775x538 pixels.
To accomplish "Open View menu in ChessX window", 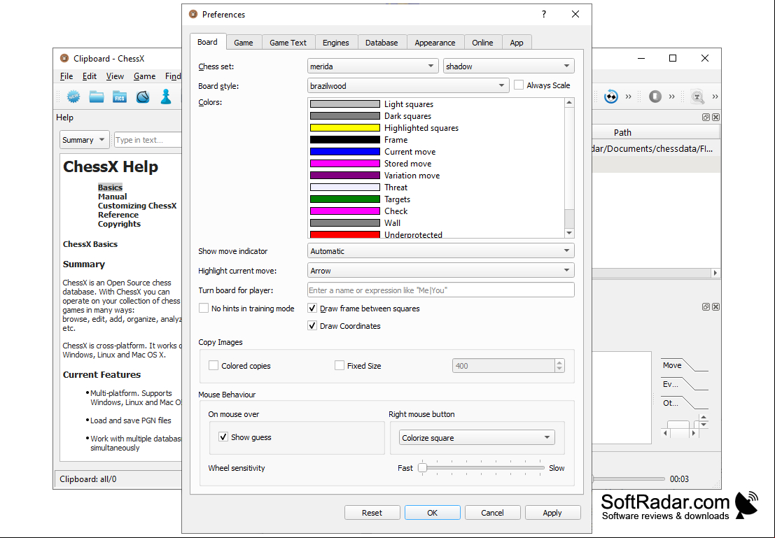I will coord(115,76).
